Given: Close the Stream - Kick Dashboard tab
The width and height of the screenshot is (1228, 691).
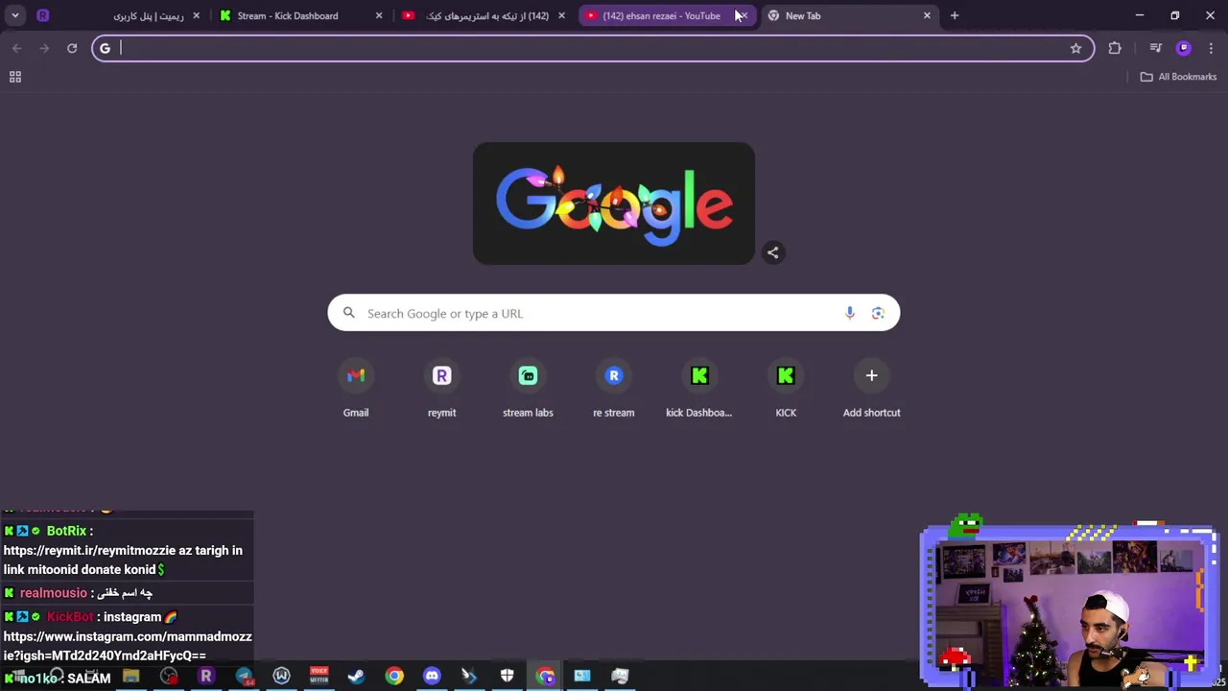Looking at the screenshot, I should point(379,15).
